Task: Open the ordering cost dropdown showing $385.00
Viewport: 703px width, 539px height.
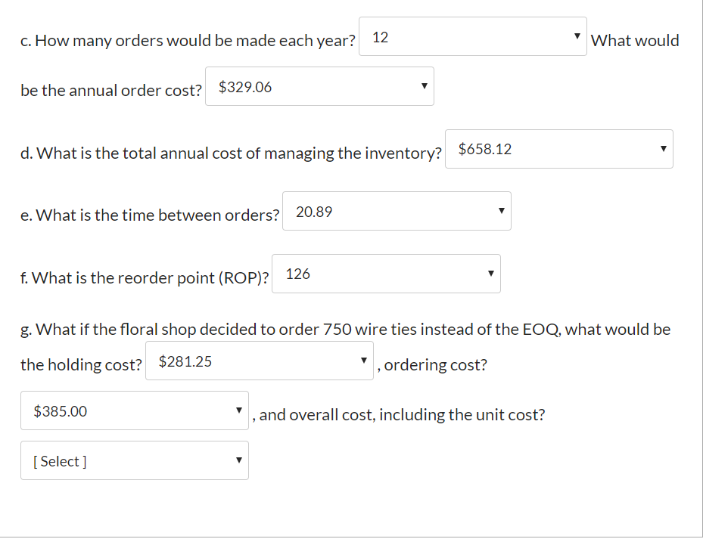Action: coord(134,410)
